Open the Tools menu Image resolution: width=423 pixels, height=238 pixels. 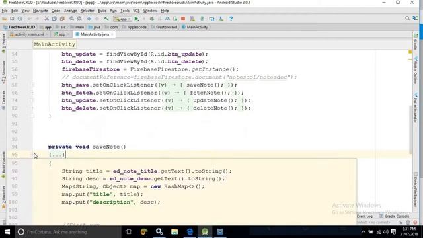tap(125, 11)
